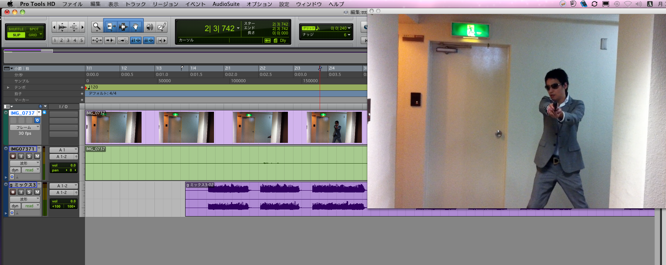Viewport: 666px width, 265px height.
Task: Click the Dly delay compensation indicator
Action: 283,40
